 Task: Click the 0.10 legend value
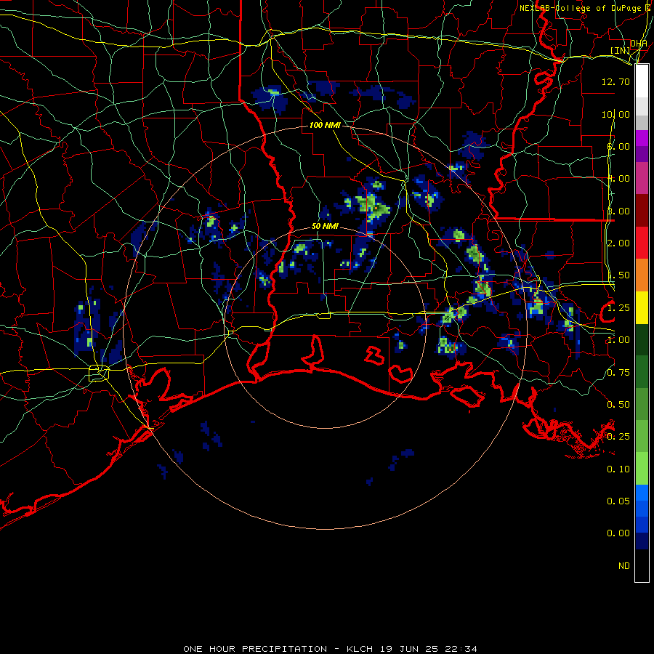[618, 469]
